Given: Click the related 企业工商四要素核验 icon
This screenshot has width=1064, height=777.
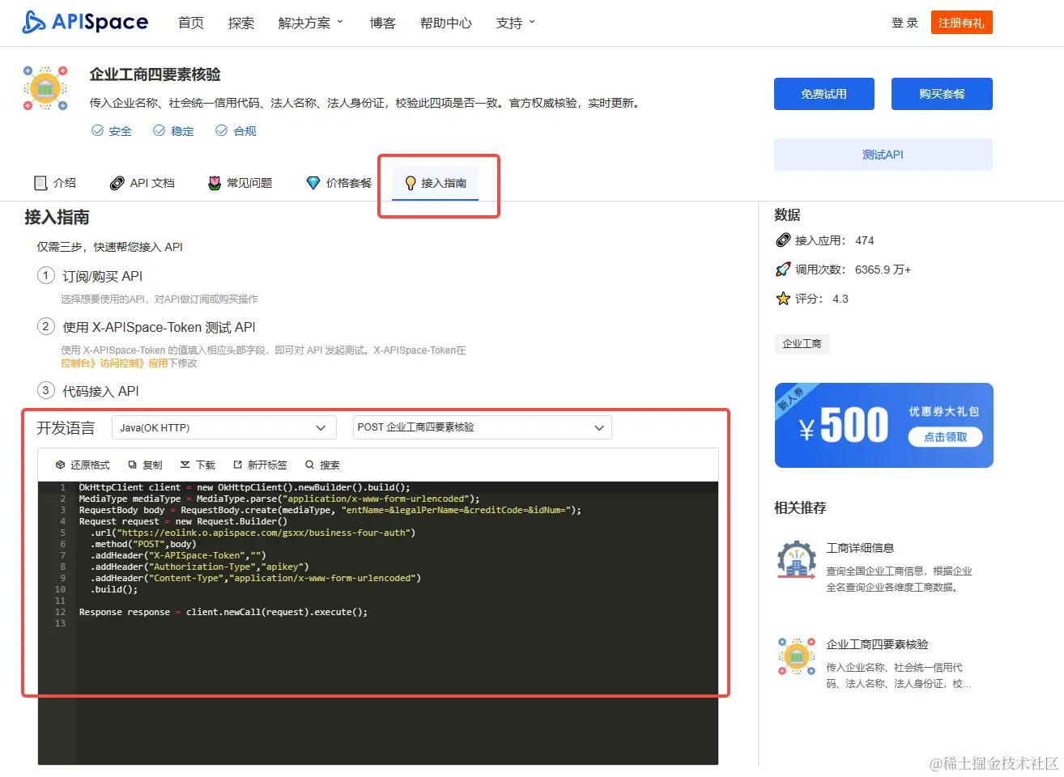Looking at the screenshot, I should coord(797,656).
